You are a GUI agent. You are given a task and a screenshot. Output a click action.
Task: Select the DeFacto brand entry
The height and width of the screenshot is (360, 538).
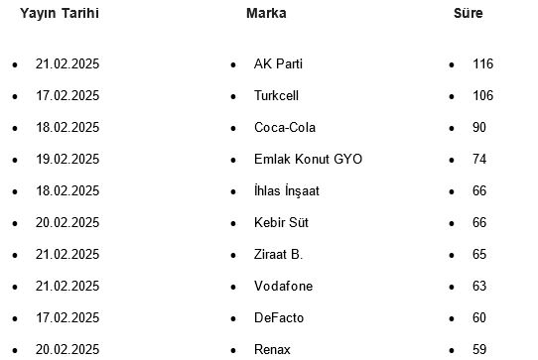pos(279,317)
